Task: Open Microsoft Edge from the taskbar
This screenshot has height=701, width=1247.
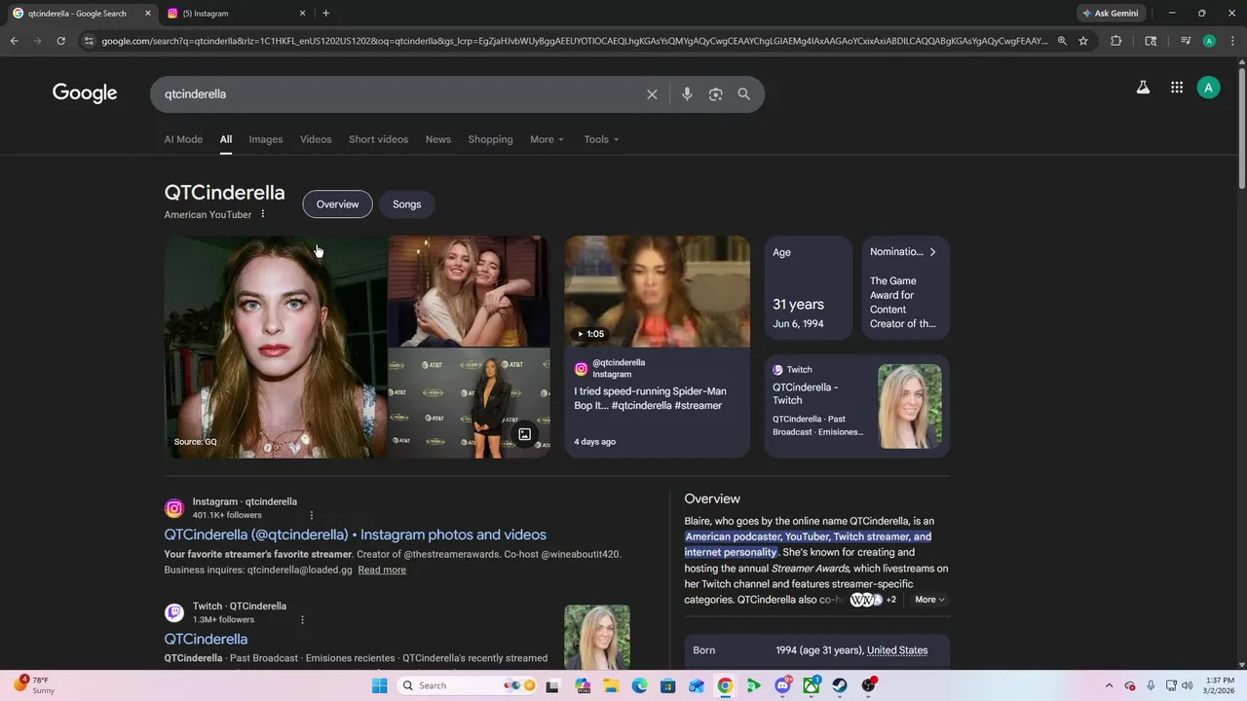Action: [639, 685]
